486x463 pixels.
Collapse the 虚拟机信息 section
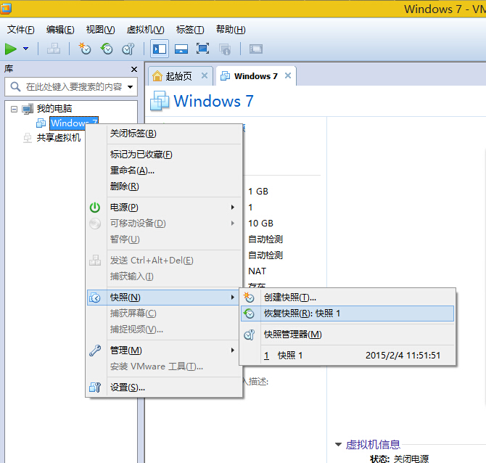339,445
